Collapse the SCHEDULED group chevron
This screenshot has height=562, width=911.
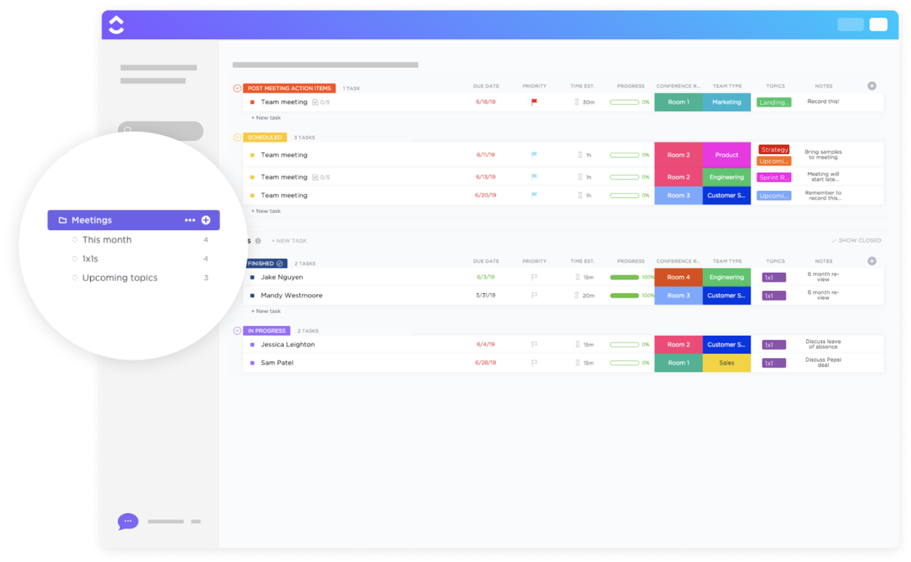coord(237,137)
